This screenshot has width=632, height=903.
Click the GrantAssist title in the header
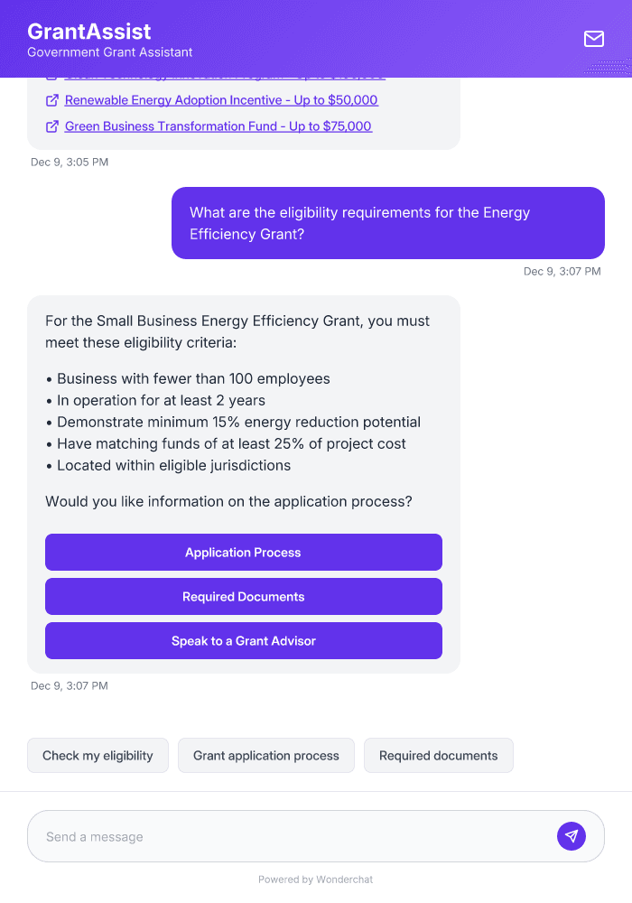88,31
